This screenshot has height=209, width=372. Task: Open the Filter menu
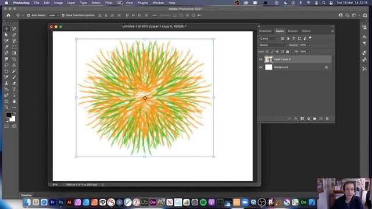[x=109, y=3]
